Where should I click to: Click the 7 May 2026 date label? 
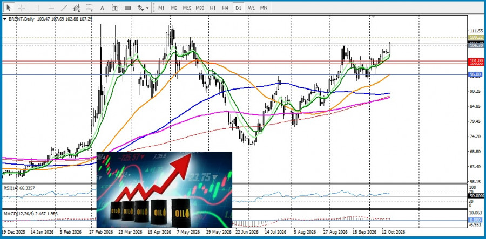point(188,232)
